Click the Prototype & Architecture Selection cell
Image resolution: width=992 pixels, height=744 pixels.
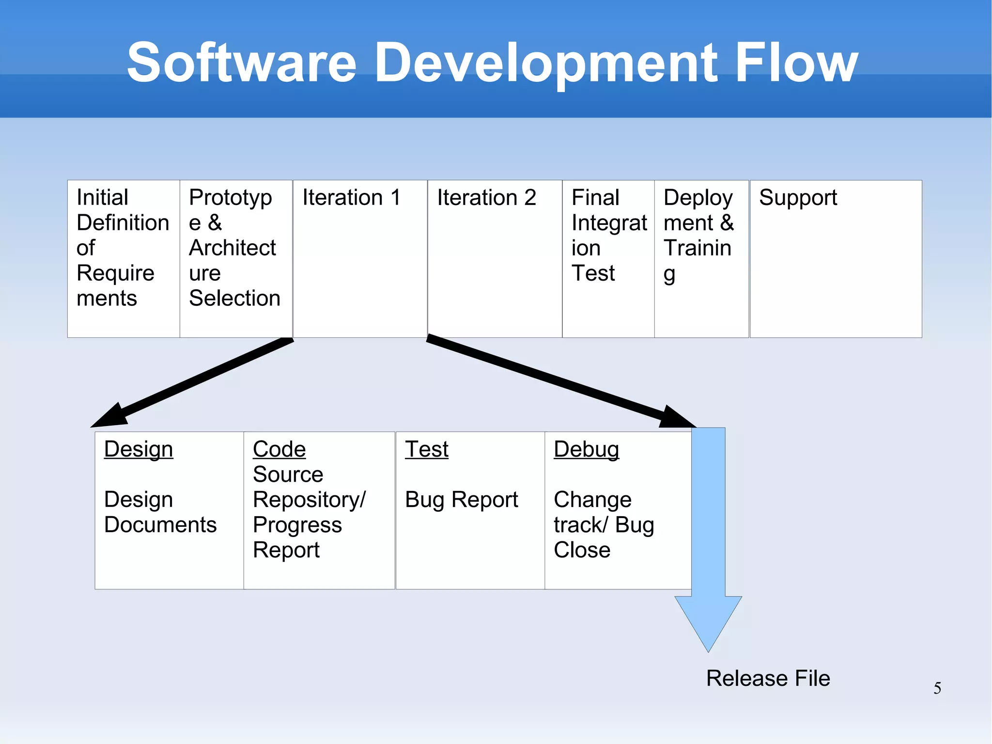click(236, 259)
